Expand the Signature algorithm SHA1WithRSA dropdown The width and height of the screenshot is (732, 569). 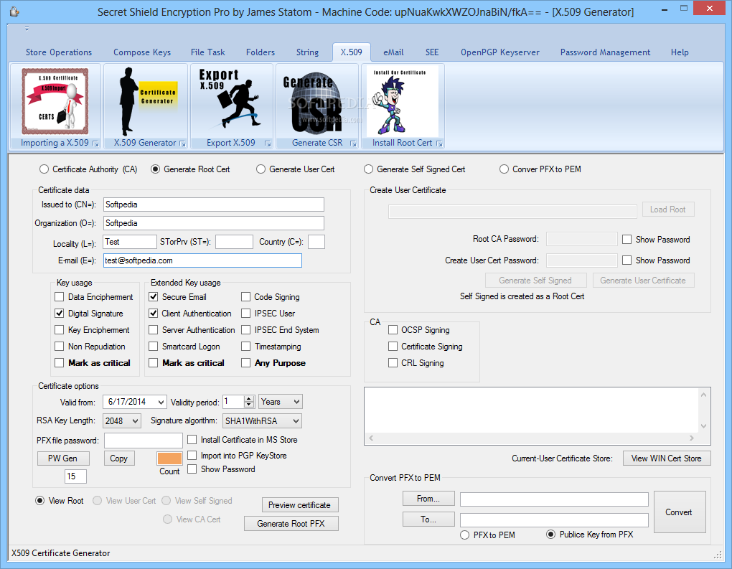tap(296, 421)
